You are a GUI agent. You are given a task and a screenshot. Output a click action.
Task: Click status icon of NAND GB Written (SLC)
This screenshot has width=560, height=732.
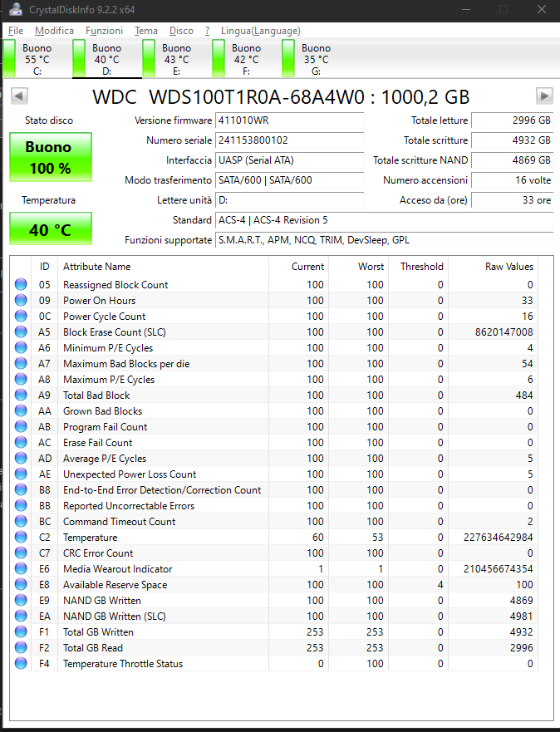tap(21, 616)
